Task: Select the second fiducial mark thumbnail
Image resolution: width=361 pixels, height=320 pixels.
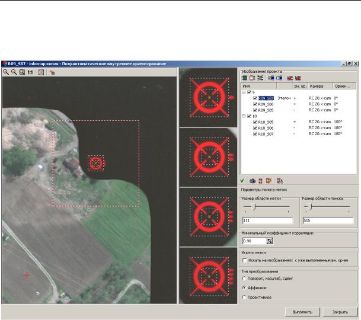Action: pos(208,157)
